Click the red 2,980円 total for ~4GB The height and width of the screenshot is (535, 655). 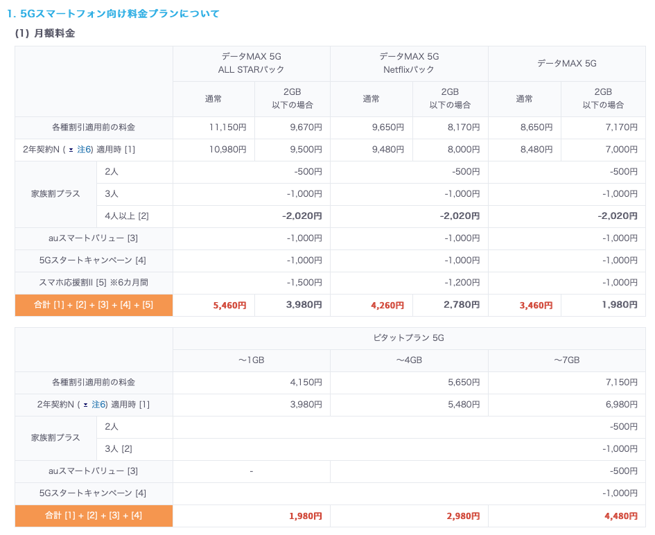click(x=463, y=516)
